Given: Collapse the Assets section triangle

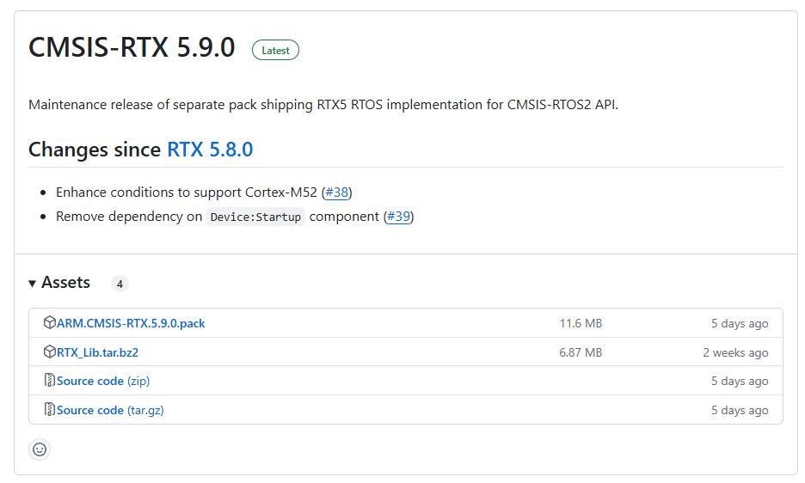Looking at the screenshot, I should point(33,284).
